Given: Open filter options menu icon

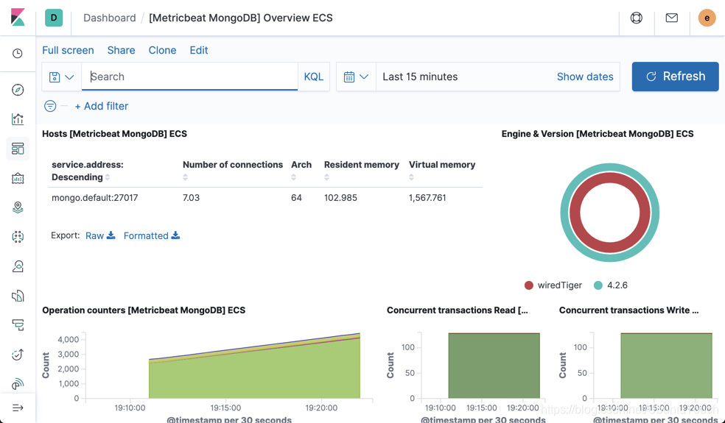Looking at the screenshot, I should (50, 106).
